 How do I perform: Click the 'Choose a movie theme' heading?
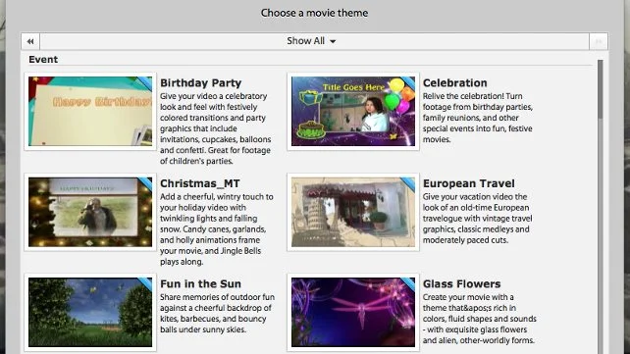[x=314, y=13]
